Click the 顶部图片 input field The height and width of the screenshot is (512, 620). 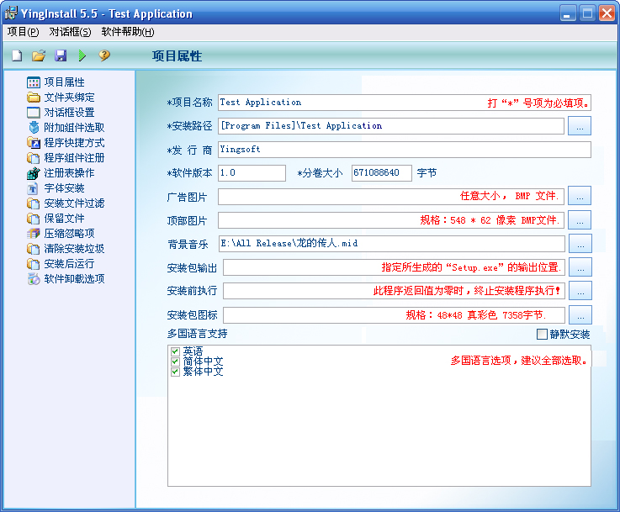(391, 220)
